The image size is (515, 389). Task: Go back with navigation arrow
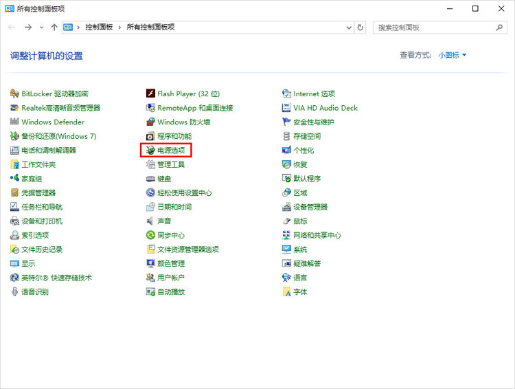point(12,27)
